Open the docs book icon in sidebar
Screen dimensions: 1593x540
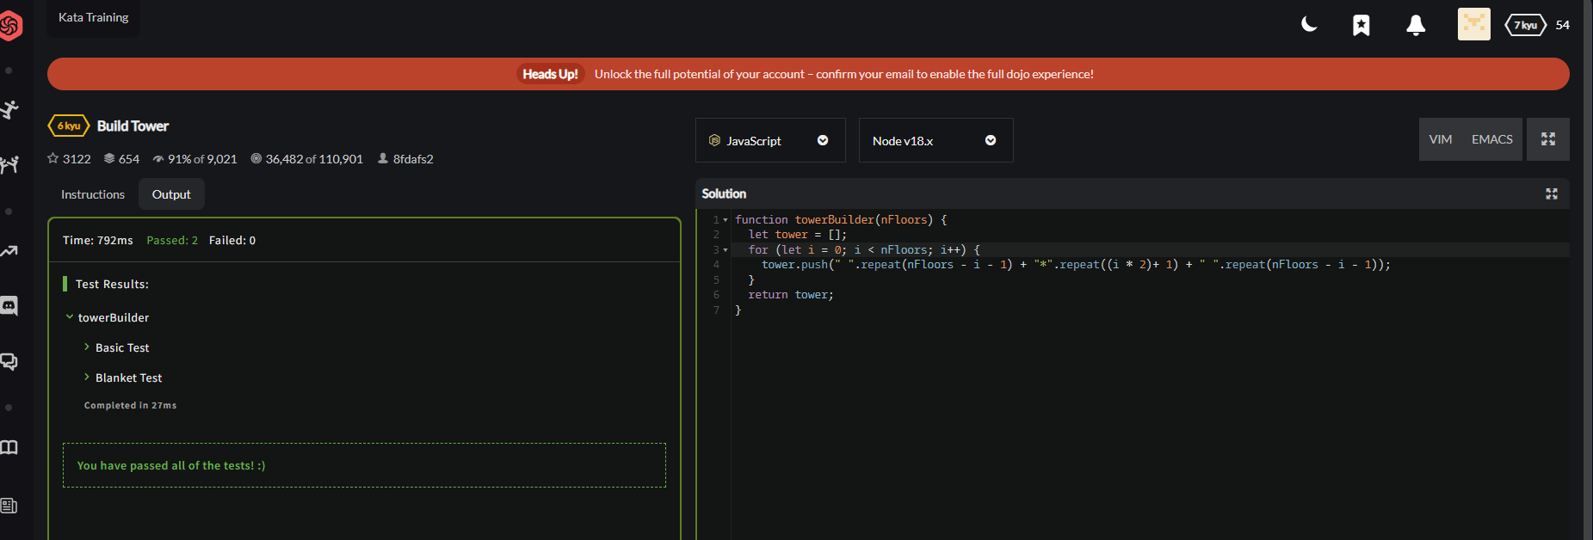pos(9,447)
